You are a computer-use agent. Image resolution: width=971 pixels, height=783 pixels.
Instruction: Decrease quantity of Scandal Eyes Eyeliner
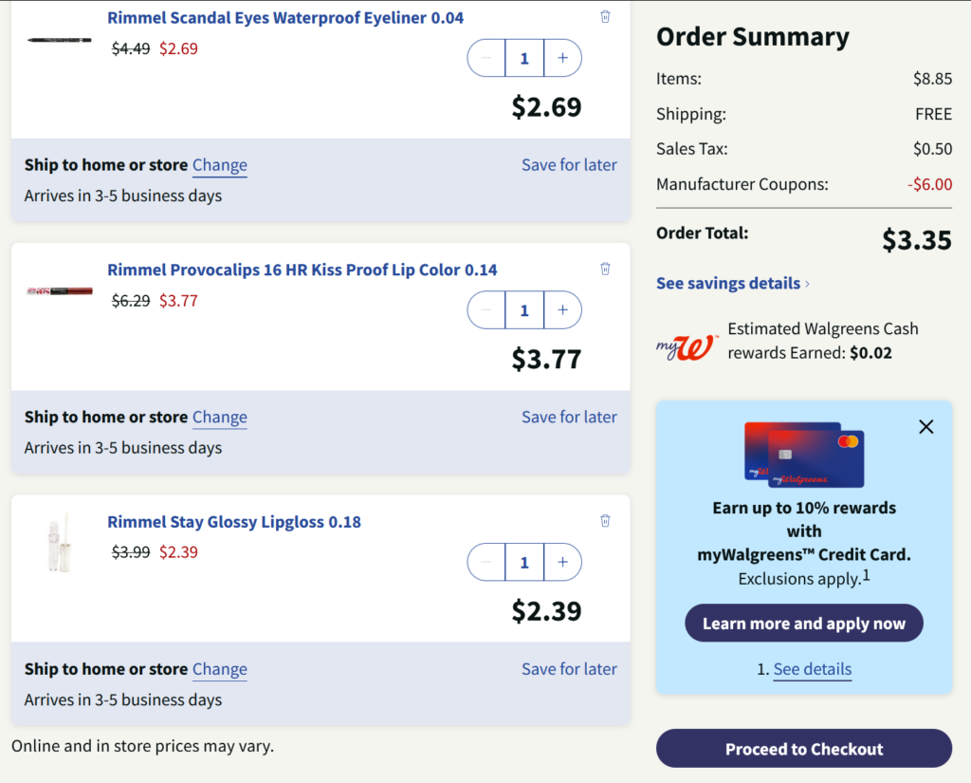point(486,58)
